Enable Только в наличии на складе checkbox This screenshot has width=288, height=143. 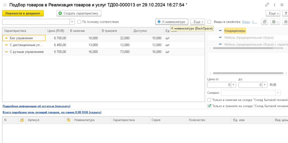(209, 100)
